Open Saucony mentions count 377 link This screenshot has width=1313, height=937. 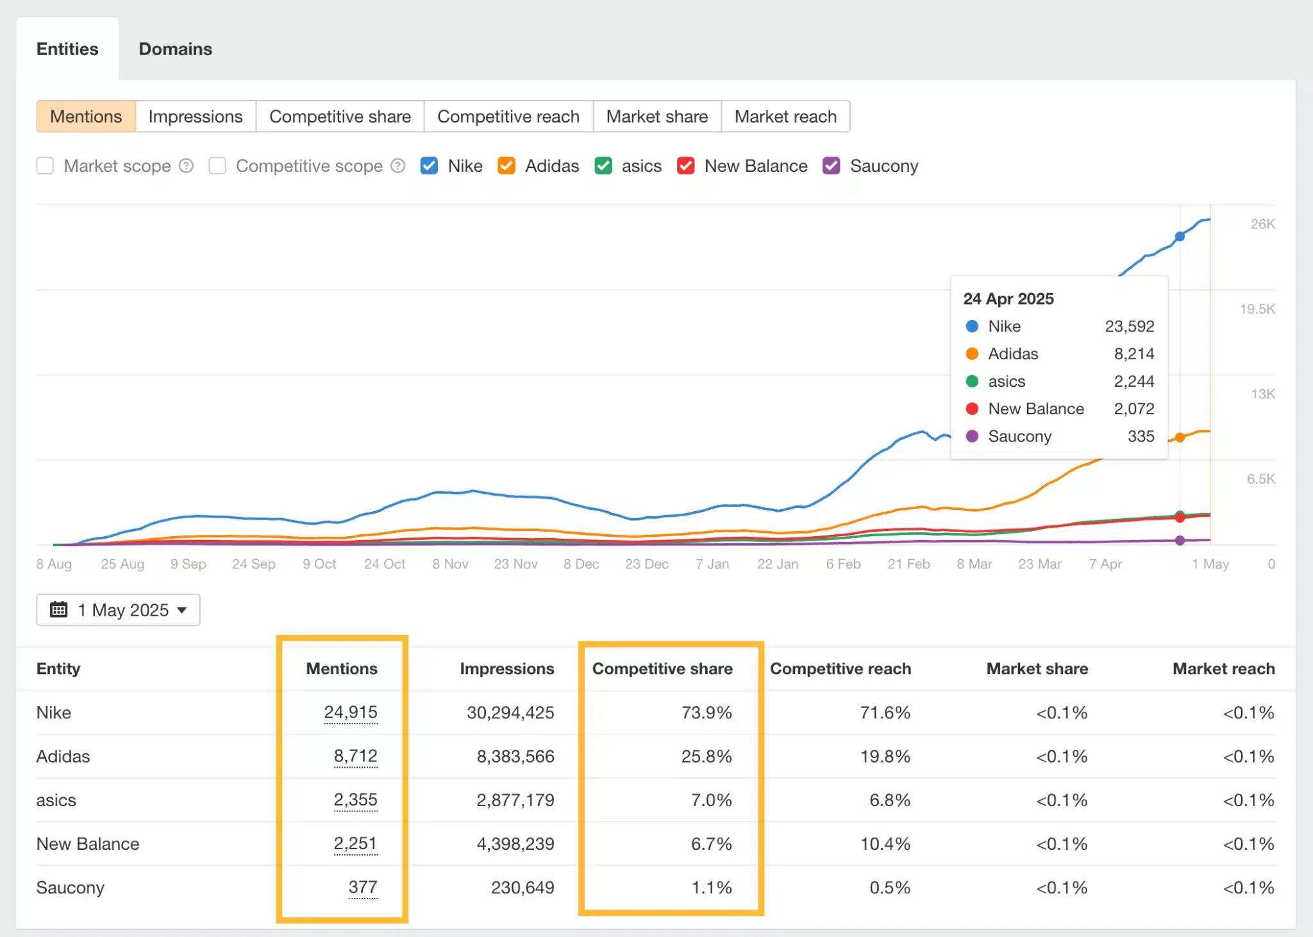[363, 888]
